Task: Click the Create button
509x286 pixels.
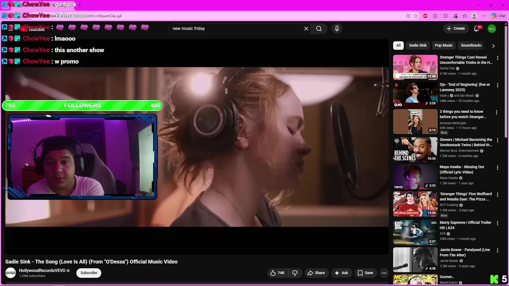Action: coord(456,29)
